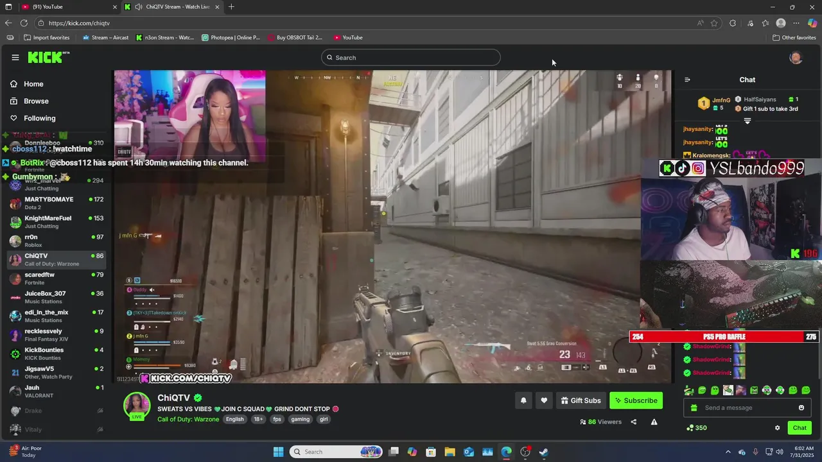Open rr0n Roblox channel
The image size is (822, 462).
(x=57, y=241)
